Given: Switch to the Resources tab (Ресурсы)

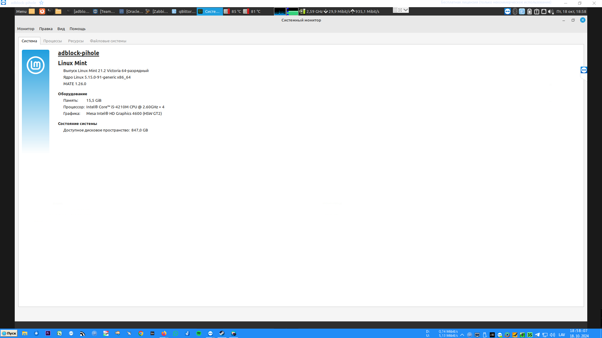Looking at the screenshot, I should click(x=76, y=41).
